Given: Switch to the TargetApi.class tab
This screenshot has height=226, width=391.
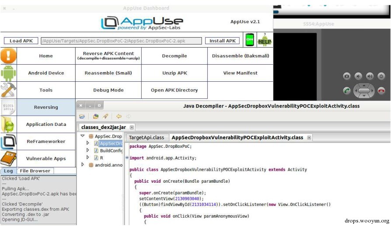Looking at the screenshot, I should [147, 138].
